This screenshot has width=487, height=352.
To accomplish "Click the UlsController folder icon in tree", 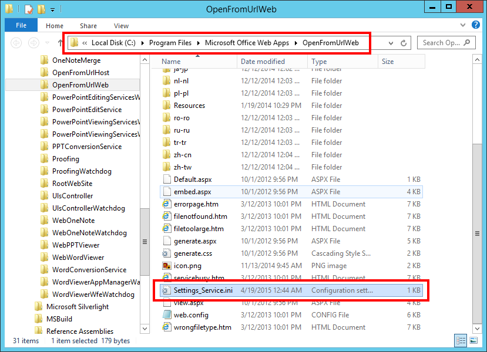I will [45, 196].
